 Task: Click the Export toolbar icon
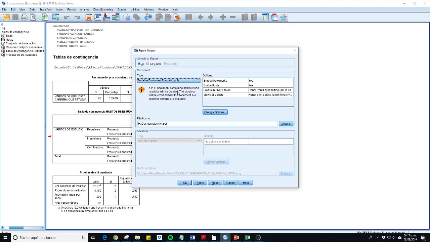pyautogui.click(x=44, y=17)
